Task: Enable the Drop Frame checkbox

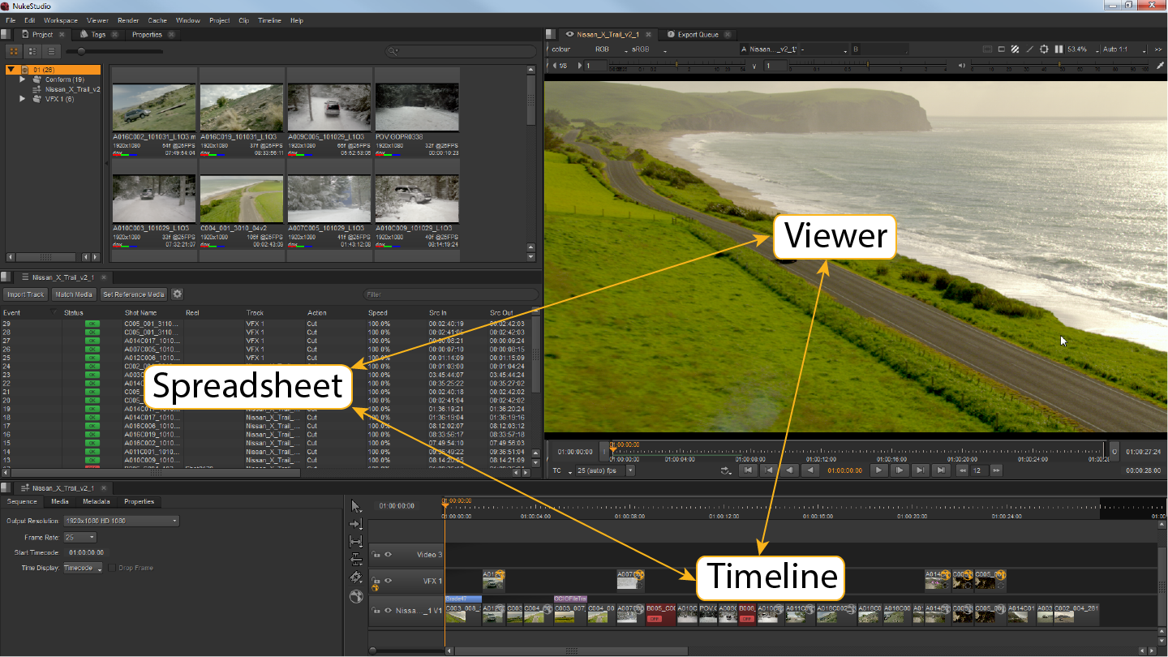Action: pos(112,568)
